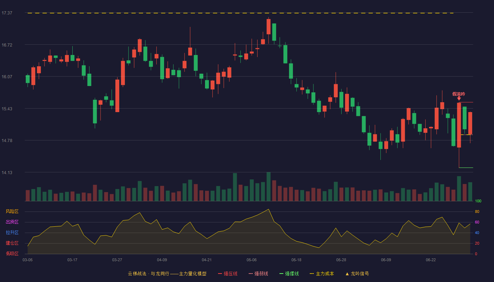The width and height of the screenshot is (494, 282).
Task: Click the 建仓区 zone label
Action: (x=12, y=243)
